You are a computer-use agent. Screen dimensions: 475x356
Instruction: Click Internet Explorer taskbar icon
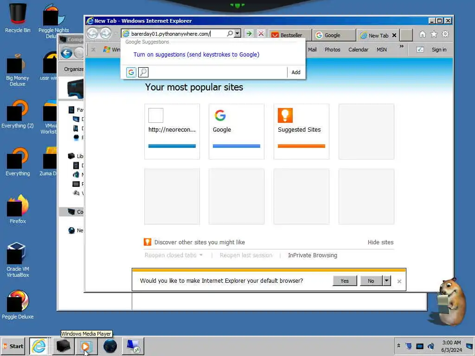point(39,346)
